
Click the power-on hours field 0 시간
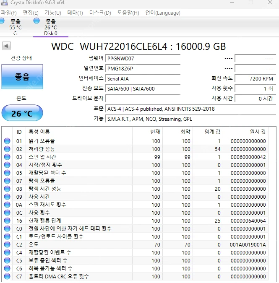256,99
